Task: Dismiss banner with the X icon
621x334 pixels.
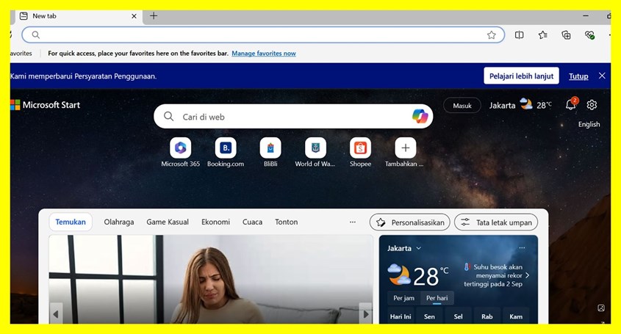Action: [x=602, y=76]
